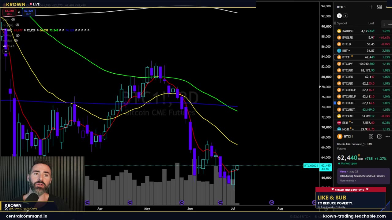Open the watchlist advanced view icon
The image size is (392, 220).
(379, 7)
